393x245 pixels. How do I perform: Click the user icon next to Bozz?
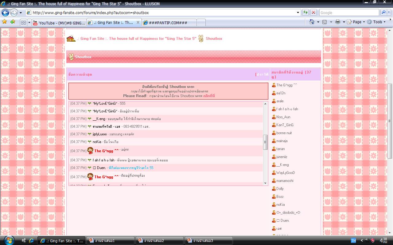click(x=274, y=197)
